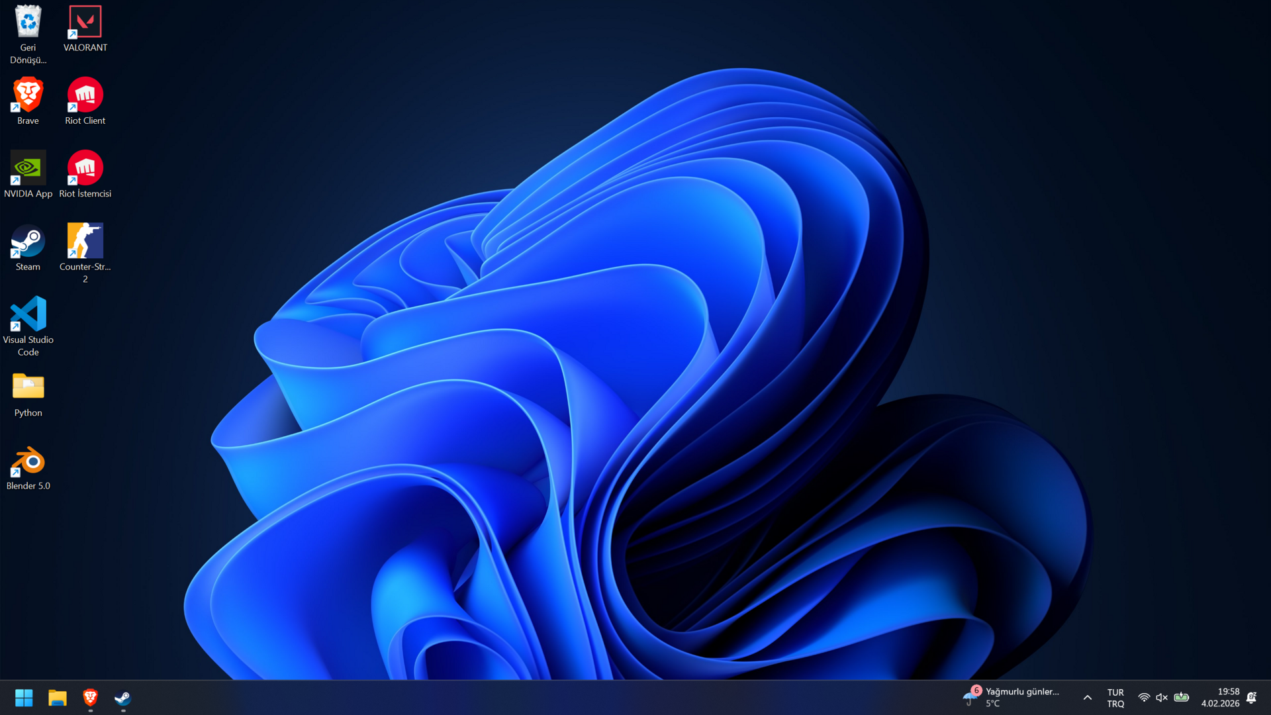Open the weather widget showing 5°C
Viewport: 1271px width, 715px height.
click(x=1013, y=697)
